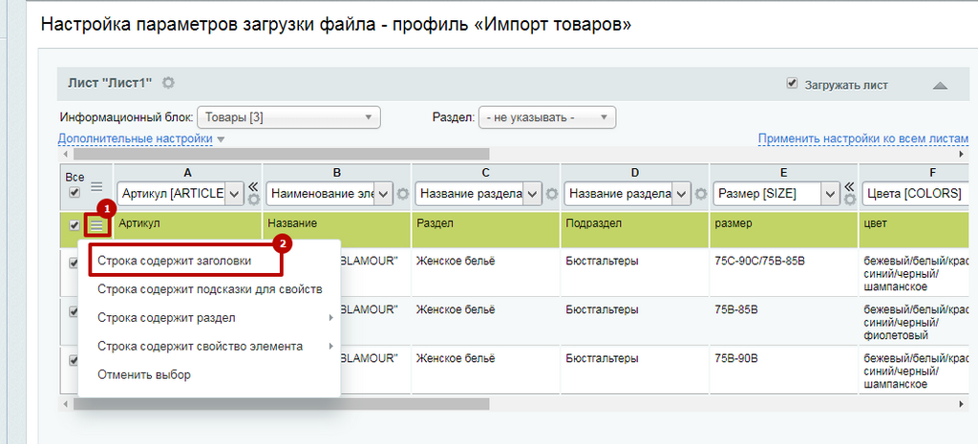Open column C field dropdown Название раздела
This screenshot has width=978, height=444.
coord(478,193)
